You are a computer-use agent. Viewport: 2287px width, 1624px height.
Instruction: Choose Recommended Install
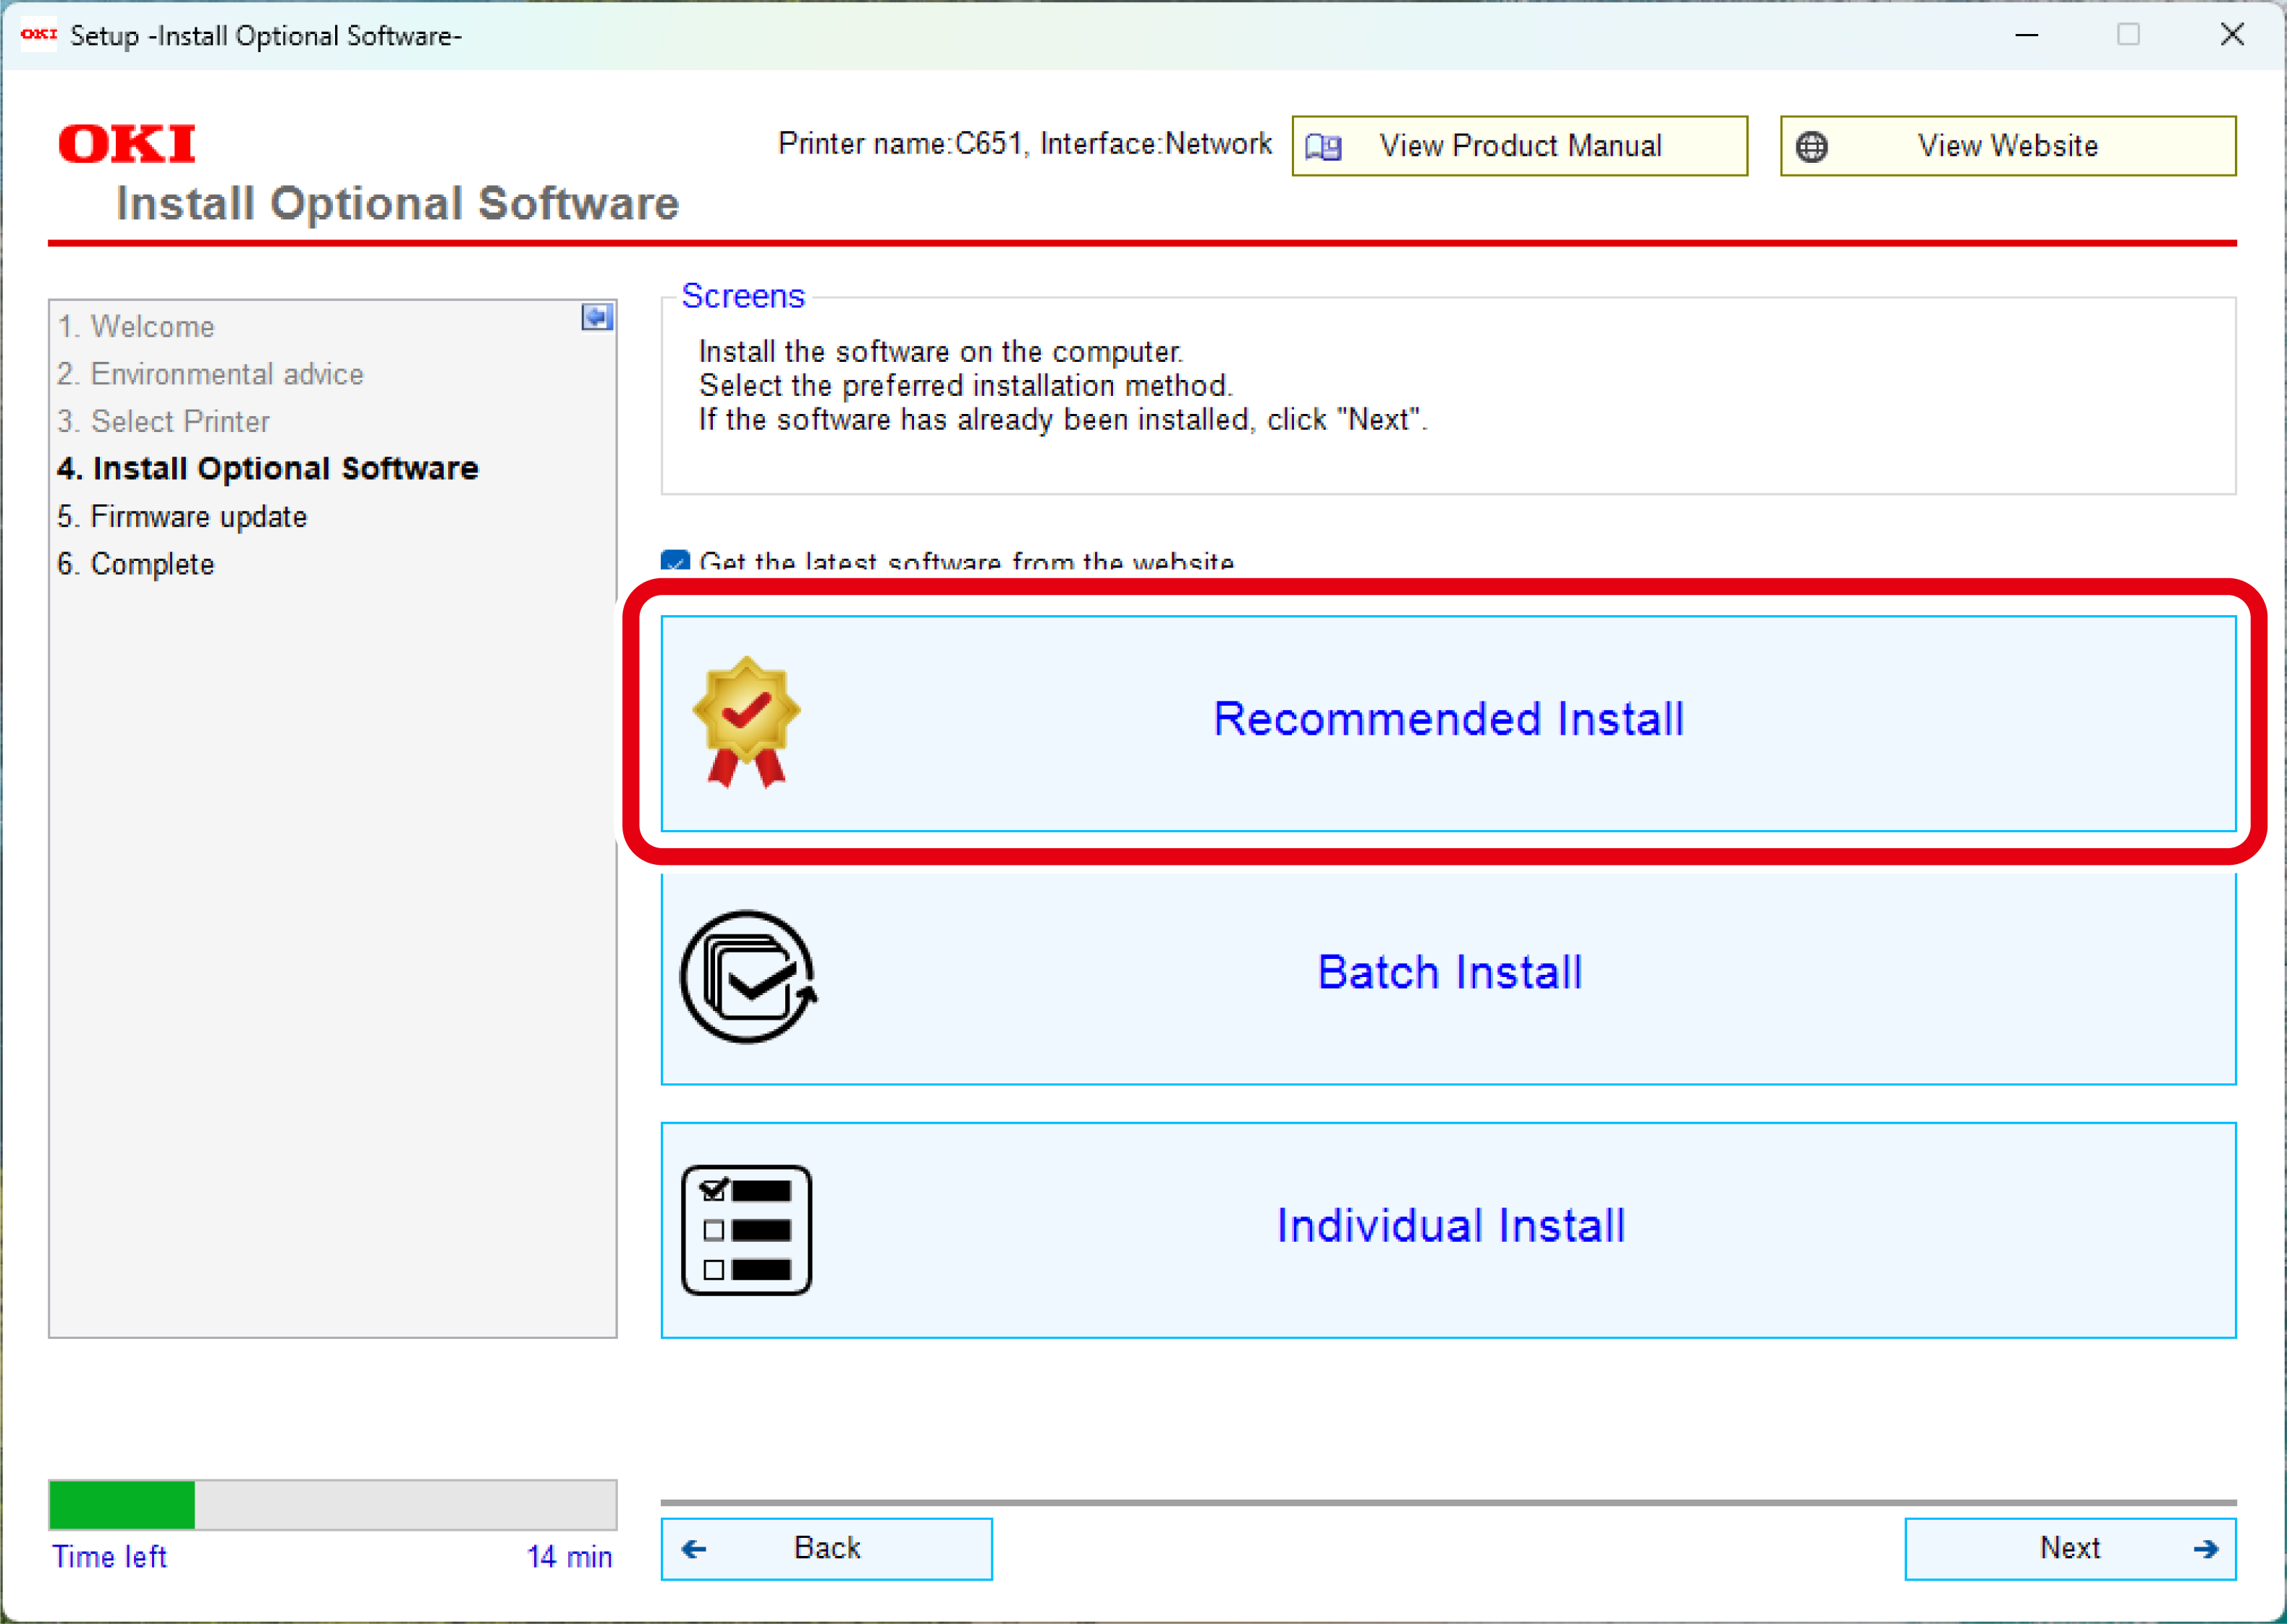point(1448,723)
